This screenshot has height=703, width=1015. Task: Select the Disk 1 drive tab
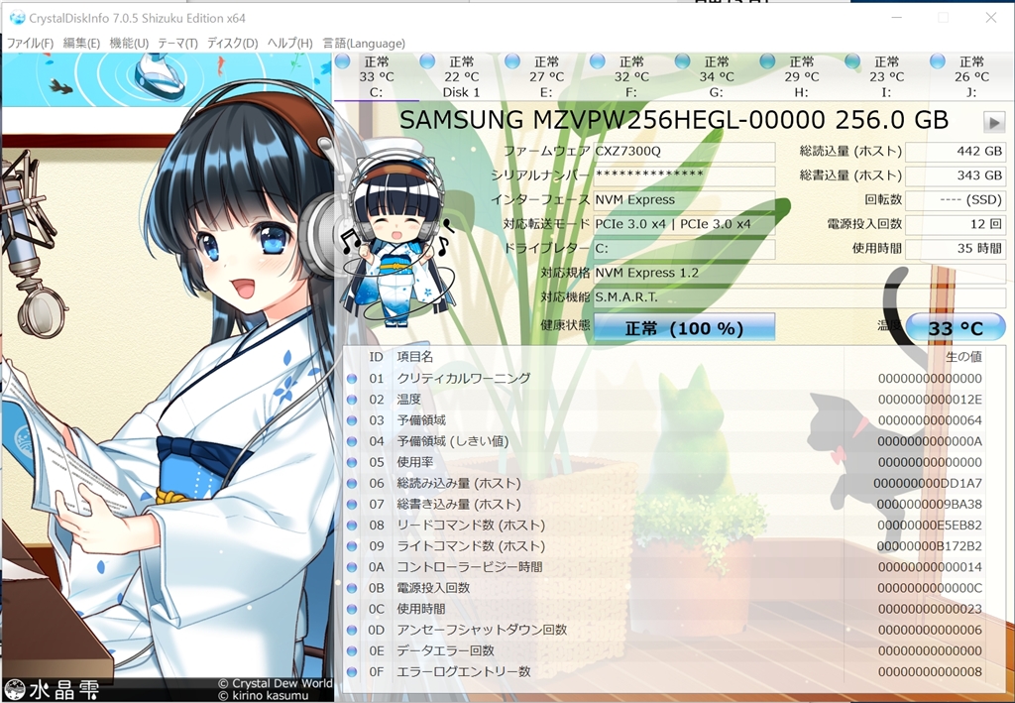(x=461, y=77)
